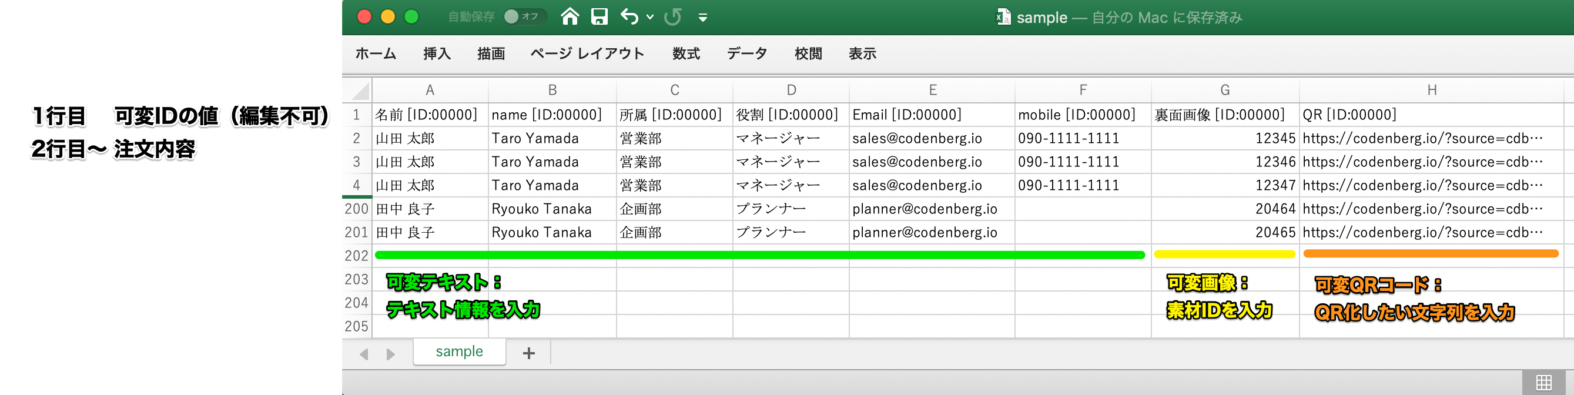Switch to the sample sheet tab
Screen dimensions: 1574x395
click(x=460, y=352)
